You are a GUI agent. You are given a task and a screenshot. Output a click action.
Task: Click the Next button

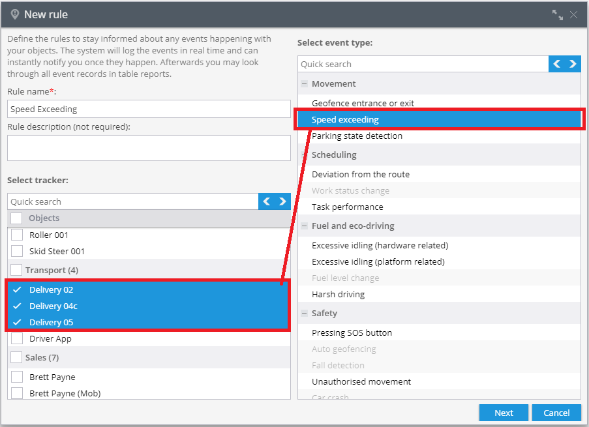coord(504,413)
